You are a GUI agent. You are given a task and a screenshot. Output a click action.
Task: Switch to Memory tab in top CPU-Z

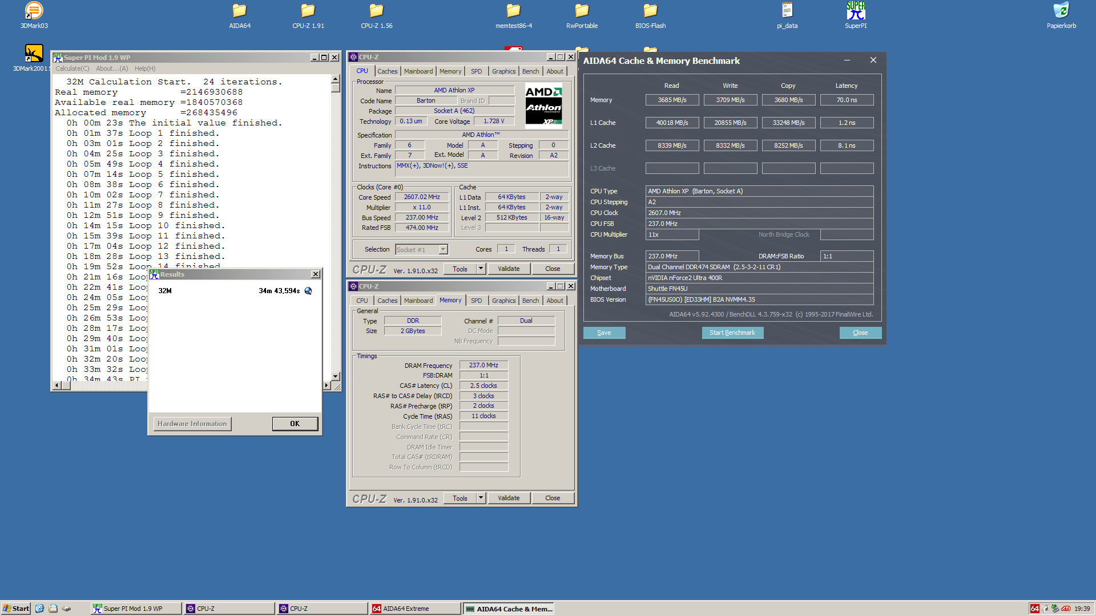pos(450,71)
